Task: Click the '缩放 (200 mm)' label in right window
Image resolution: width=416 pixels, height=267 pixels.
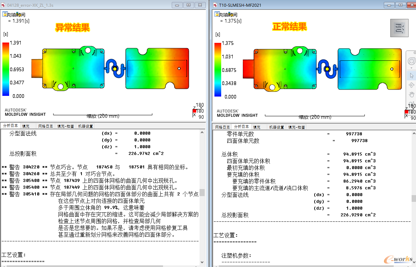Action: pyautogui.click(x=315, y=117)
